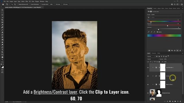Select the Rectangular Marquee tool
184x103 pixels.
click(2, 13)
